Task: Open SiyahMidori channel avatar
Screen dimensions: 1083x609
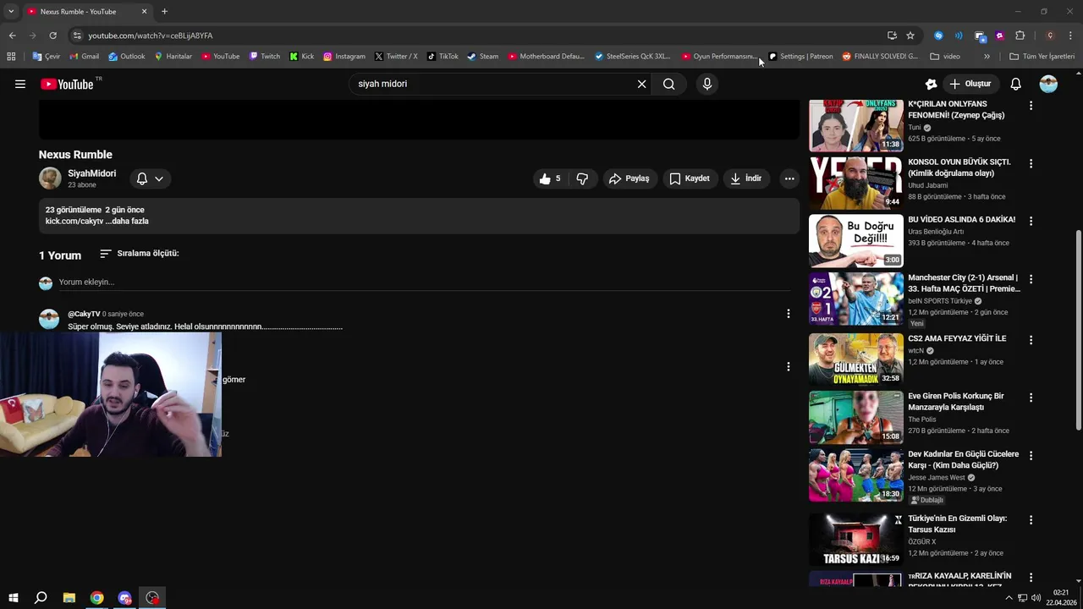Action: click(50, 178)
